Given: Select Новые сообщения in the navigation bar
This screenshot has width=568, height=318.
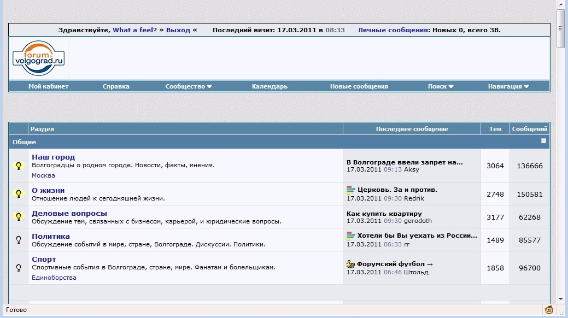Looking at the screenshot, I should coord(359,86).
